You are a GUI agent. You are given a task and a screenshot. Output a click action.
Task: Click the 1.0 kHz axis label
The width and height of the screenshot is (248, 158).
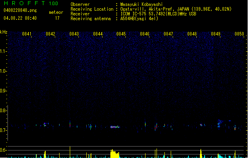click(3, 71)
